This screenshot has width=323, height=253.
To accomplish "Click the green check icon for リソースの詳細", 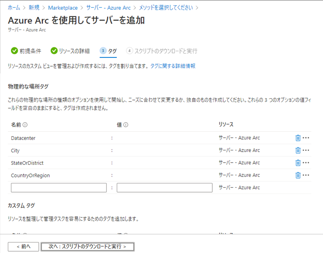I will 54,51.
